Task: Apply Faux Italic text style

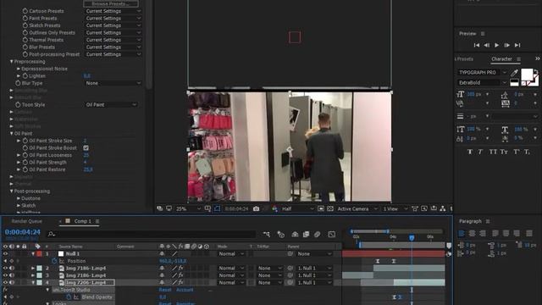Action: tap(480, 152)
